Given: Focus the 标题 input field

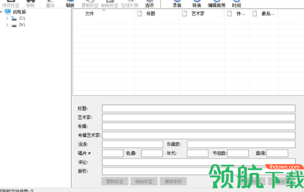Looking at the screenshot, I should [x=198, y=108].
